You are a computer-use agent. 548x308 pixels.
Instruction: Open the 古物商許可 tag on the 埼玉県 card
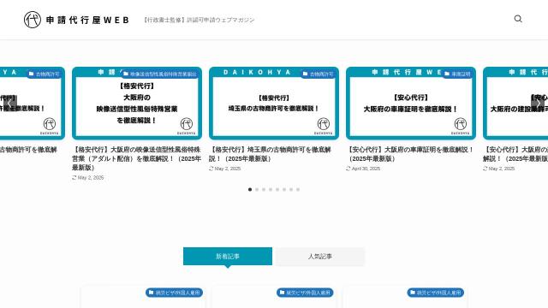(319, 74)
